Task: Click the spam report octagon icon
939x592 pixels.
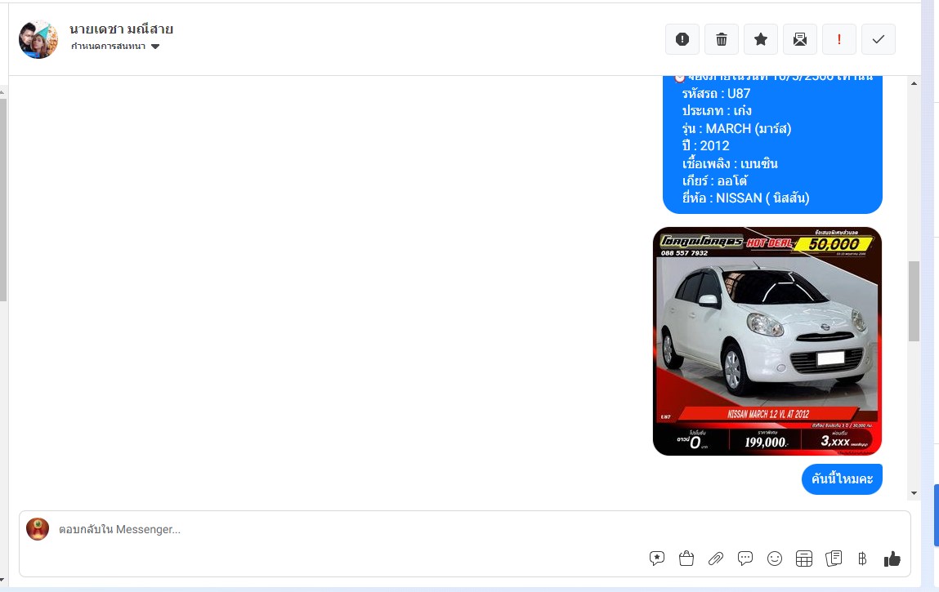Action: pos(682,39)
